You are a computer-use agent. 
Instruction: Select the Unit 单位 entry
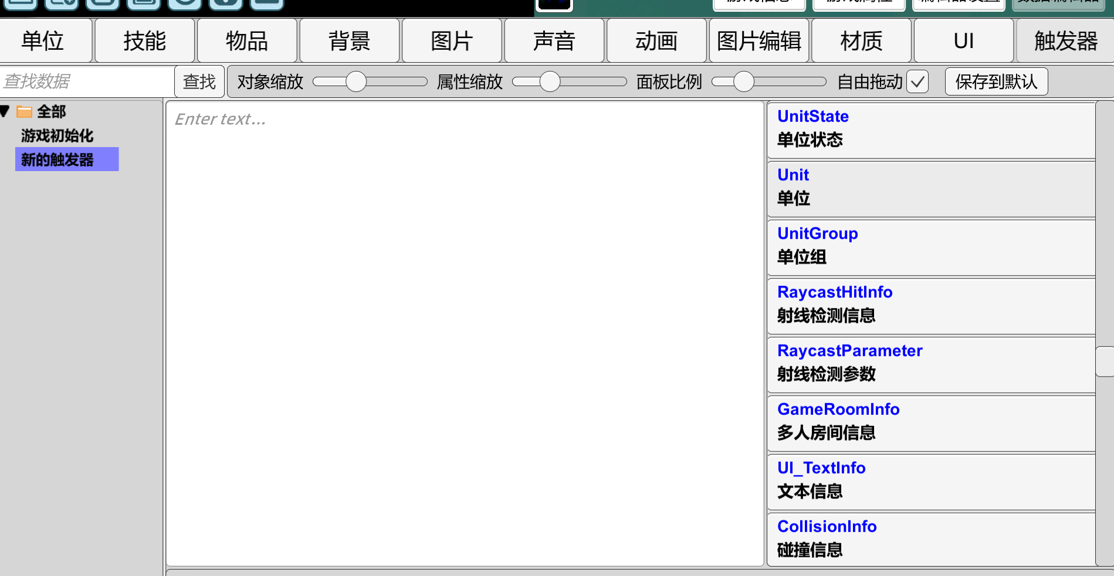931,189
